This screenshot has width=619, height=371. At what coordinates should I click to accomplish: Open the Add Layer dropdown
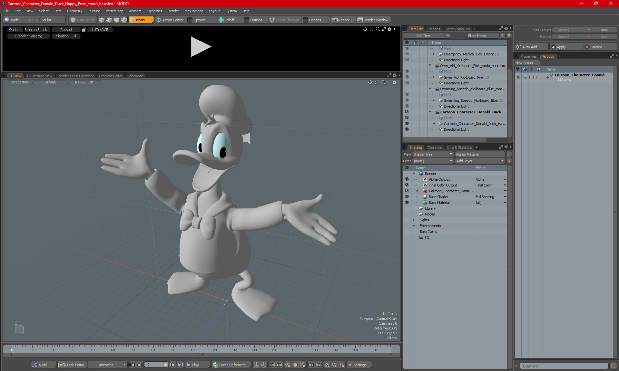pyautogui.click(x=480, y=161)
